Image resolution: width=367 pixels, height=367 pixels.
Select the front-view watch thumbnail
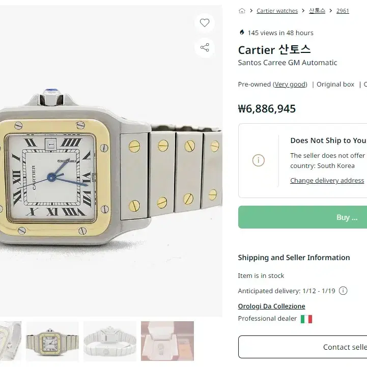[x=52, y=341]
